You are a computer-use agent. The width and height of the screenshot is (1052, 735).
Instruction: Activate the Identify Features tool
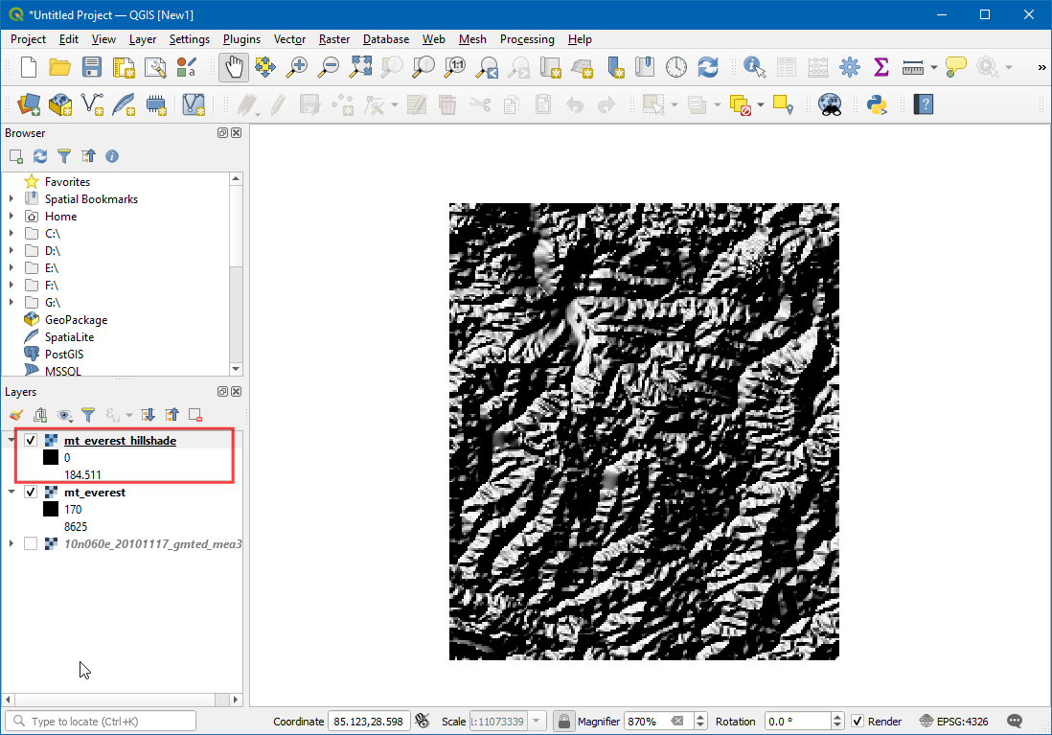pyautogui.click(x=755, y=67)
